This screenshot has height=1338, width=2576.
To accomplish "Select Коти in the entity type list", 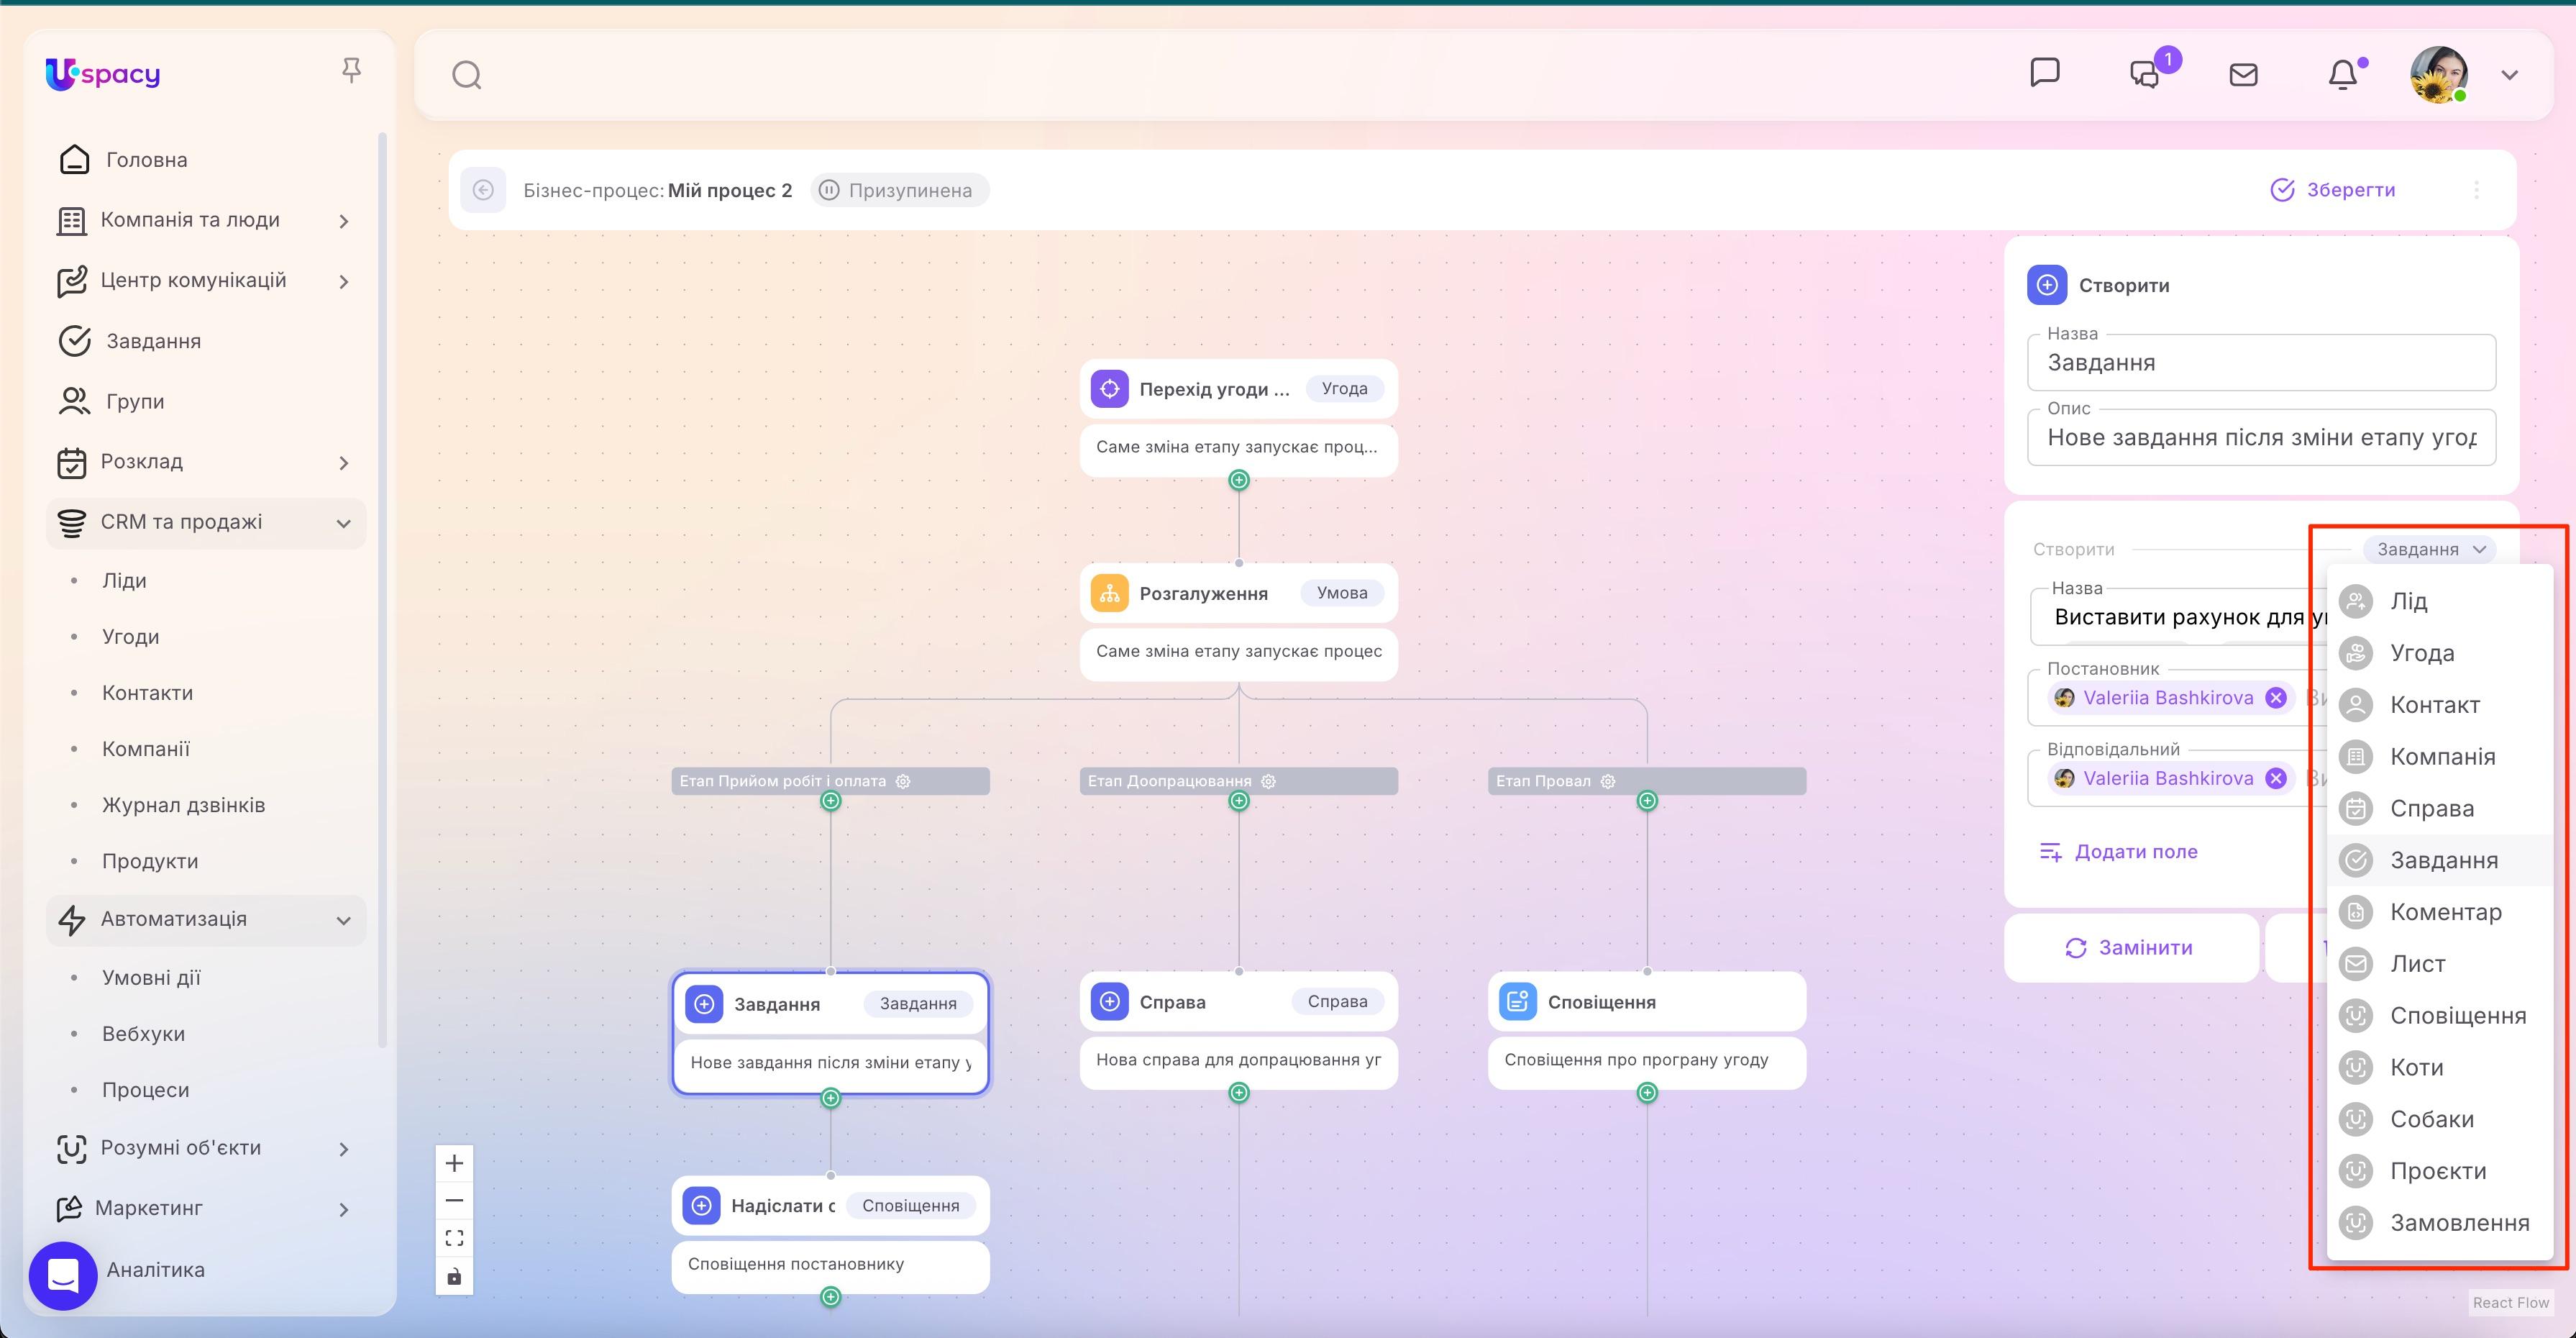I will pos(2416,1067).
